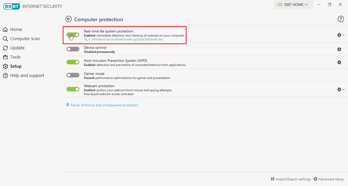Toggle Real-time file system protection off

point(73,35)
